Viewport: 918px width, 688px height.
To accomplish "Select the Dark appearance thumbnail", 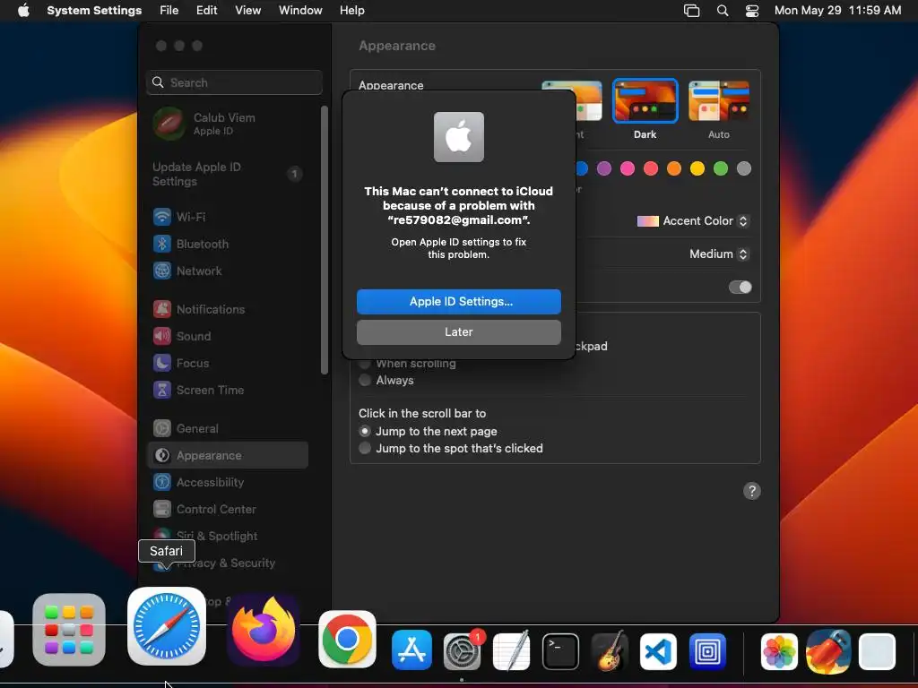I will (645, 100).
